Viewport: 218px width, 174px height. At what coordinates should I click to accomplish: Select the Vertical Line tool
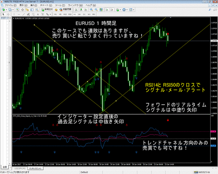click(x=14, y=14)
